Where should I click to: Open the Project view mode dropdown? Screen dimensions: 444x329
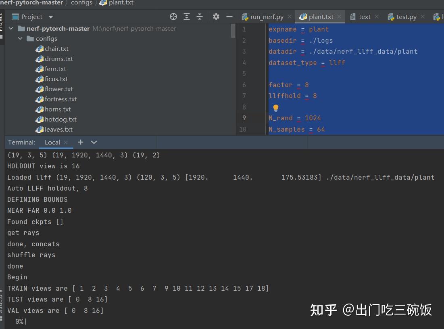coord(50,17)
